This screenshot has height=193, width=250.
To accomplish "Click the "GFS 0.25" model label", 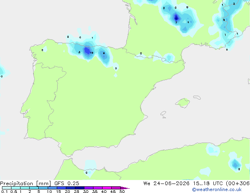I will click(67, 184).
